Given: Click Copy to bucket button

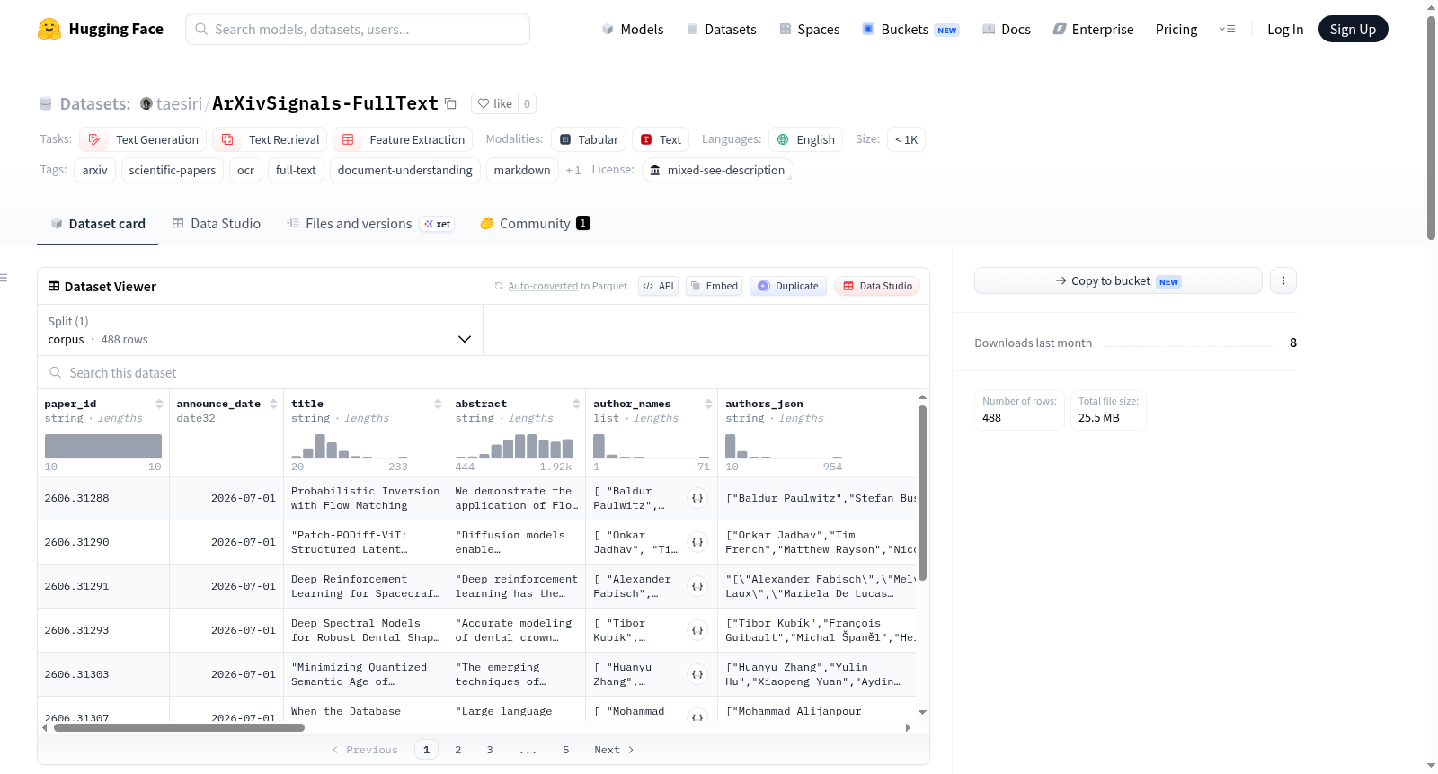Looking at the screenshot, I should [1118, 280].
